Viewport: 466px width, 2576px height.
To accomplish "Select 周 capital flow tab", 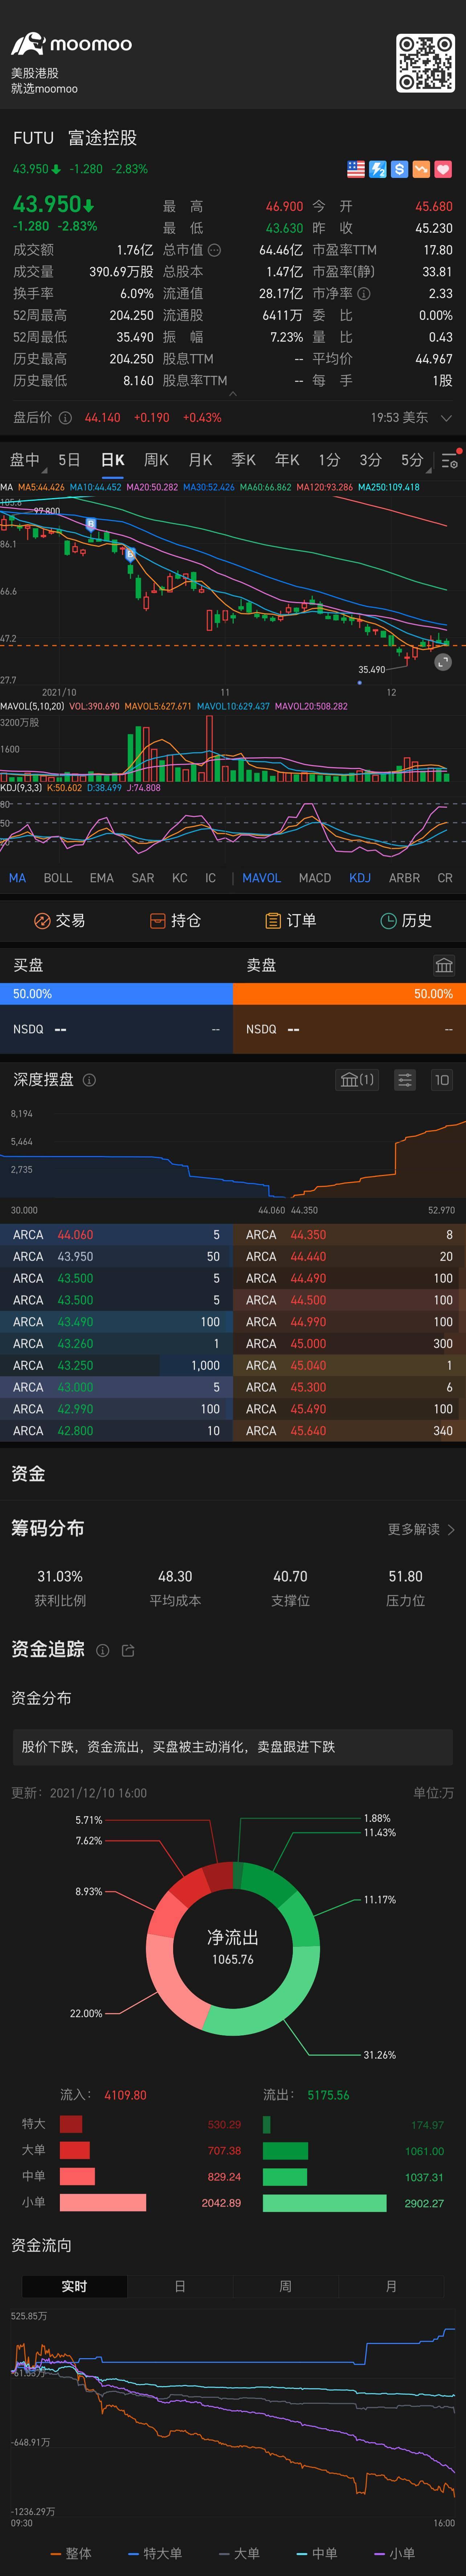I will click(x=285, y=2286).
